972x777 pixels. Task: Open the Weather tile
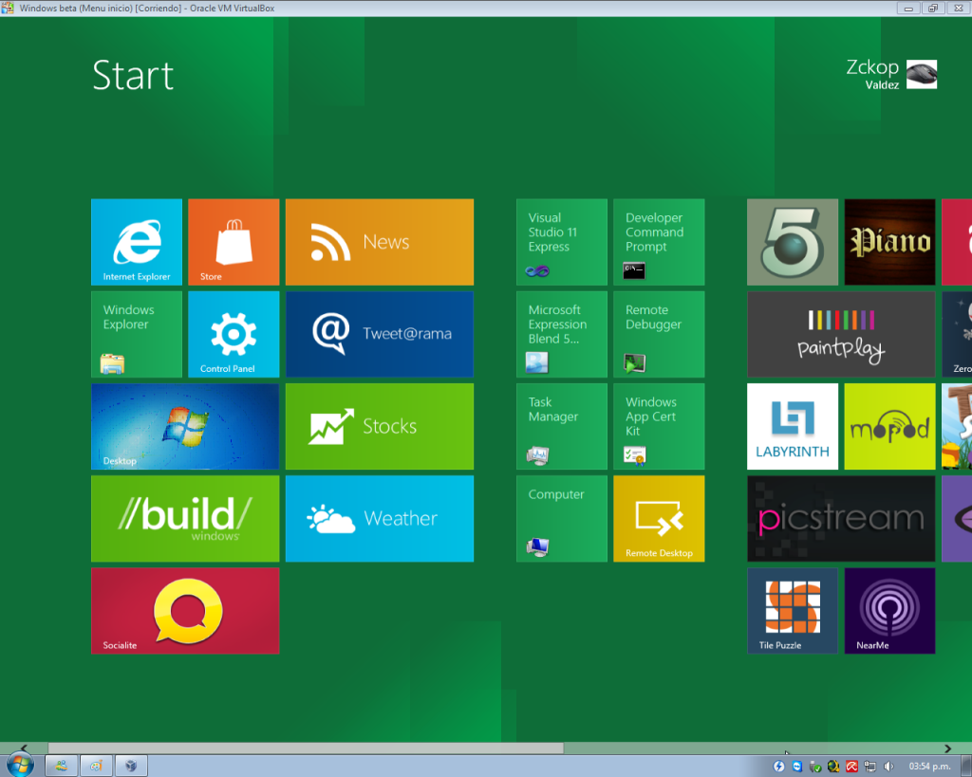pyautogui.click(x=380, y=519)
